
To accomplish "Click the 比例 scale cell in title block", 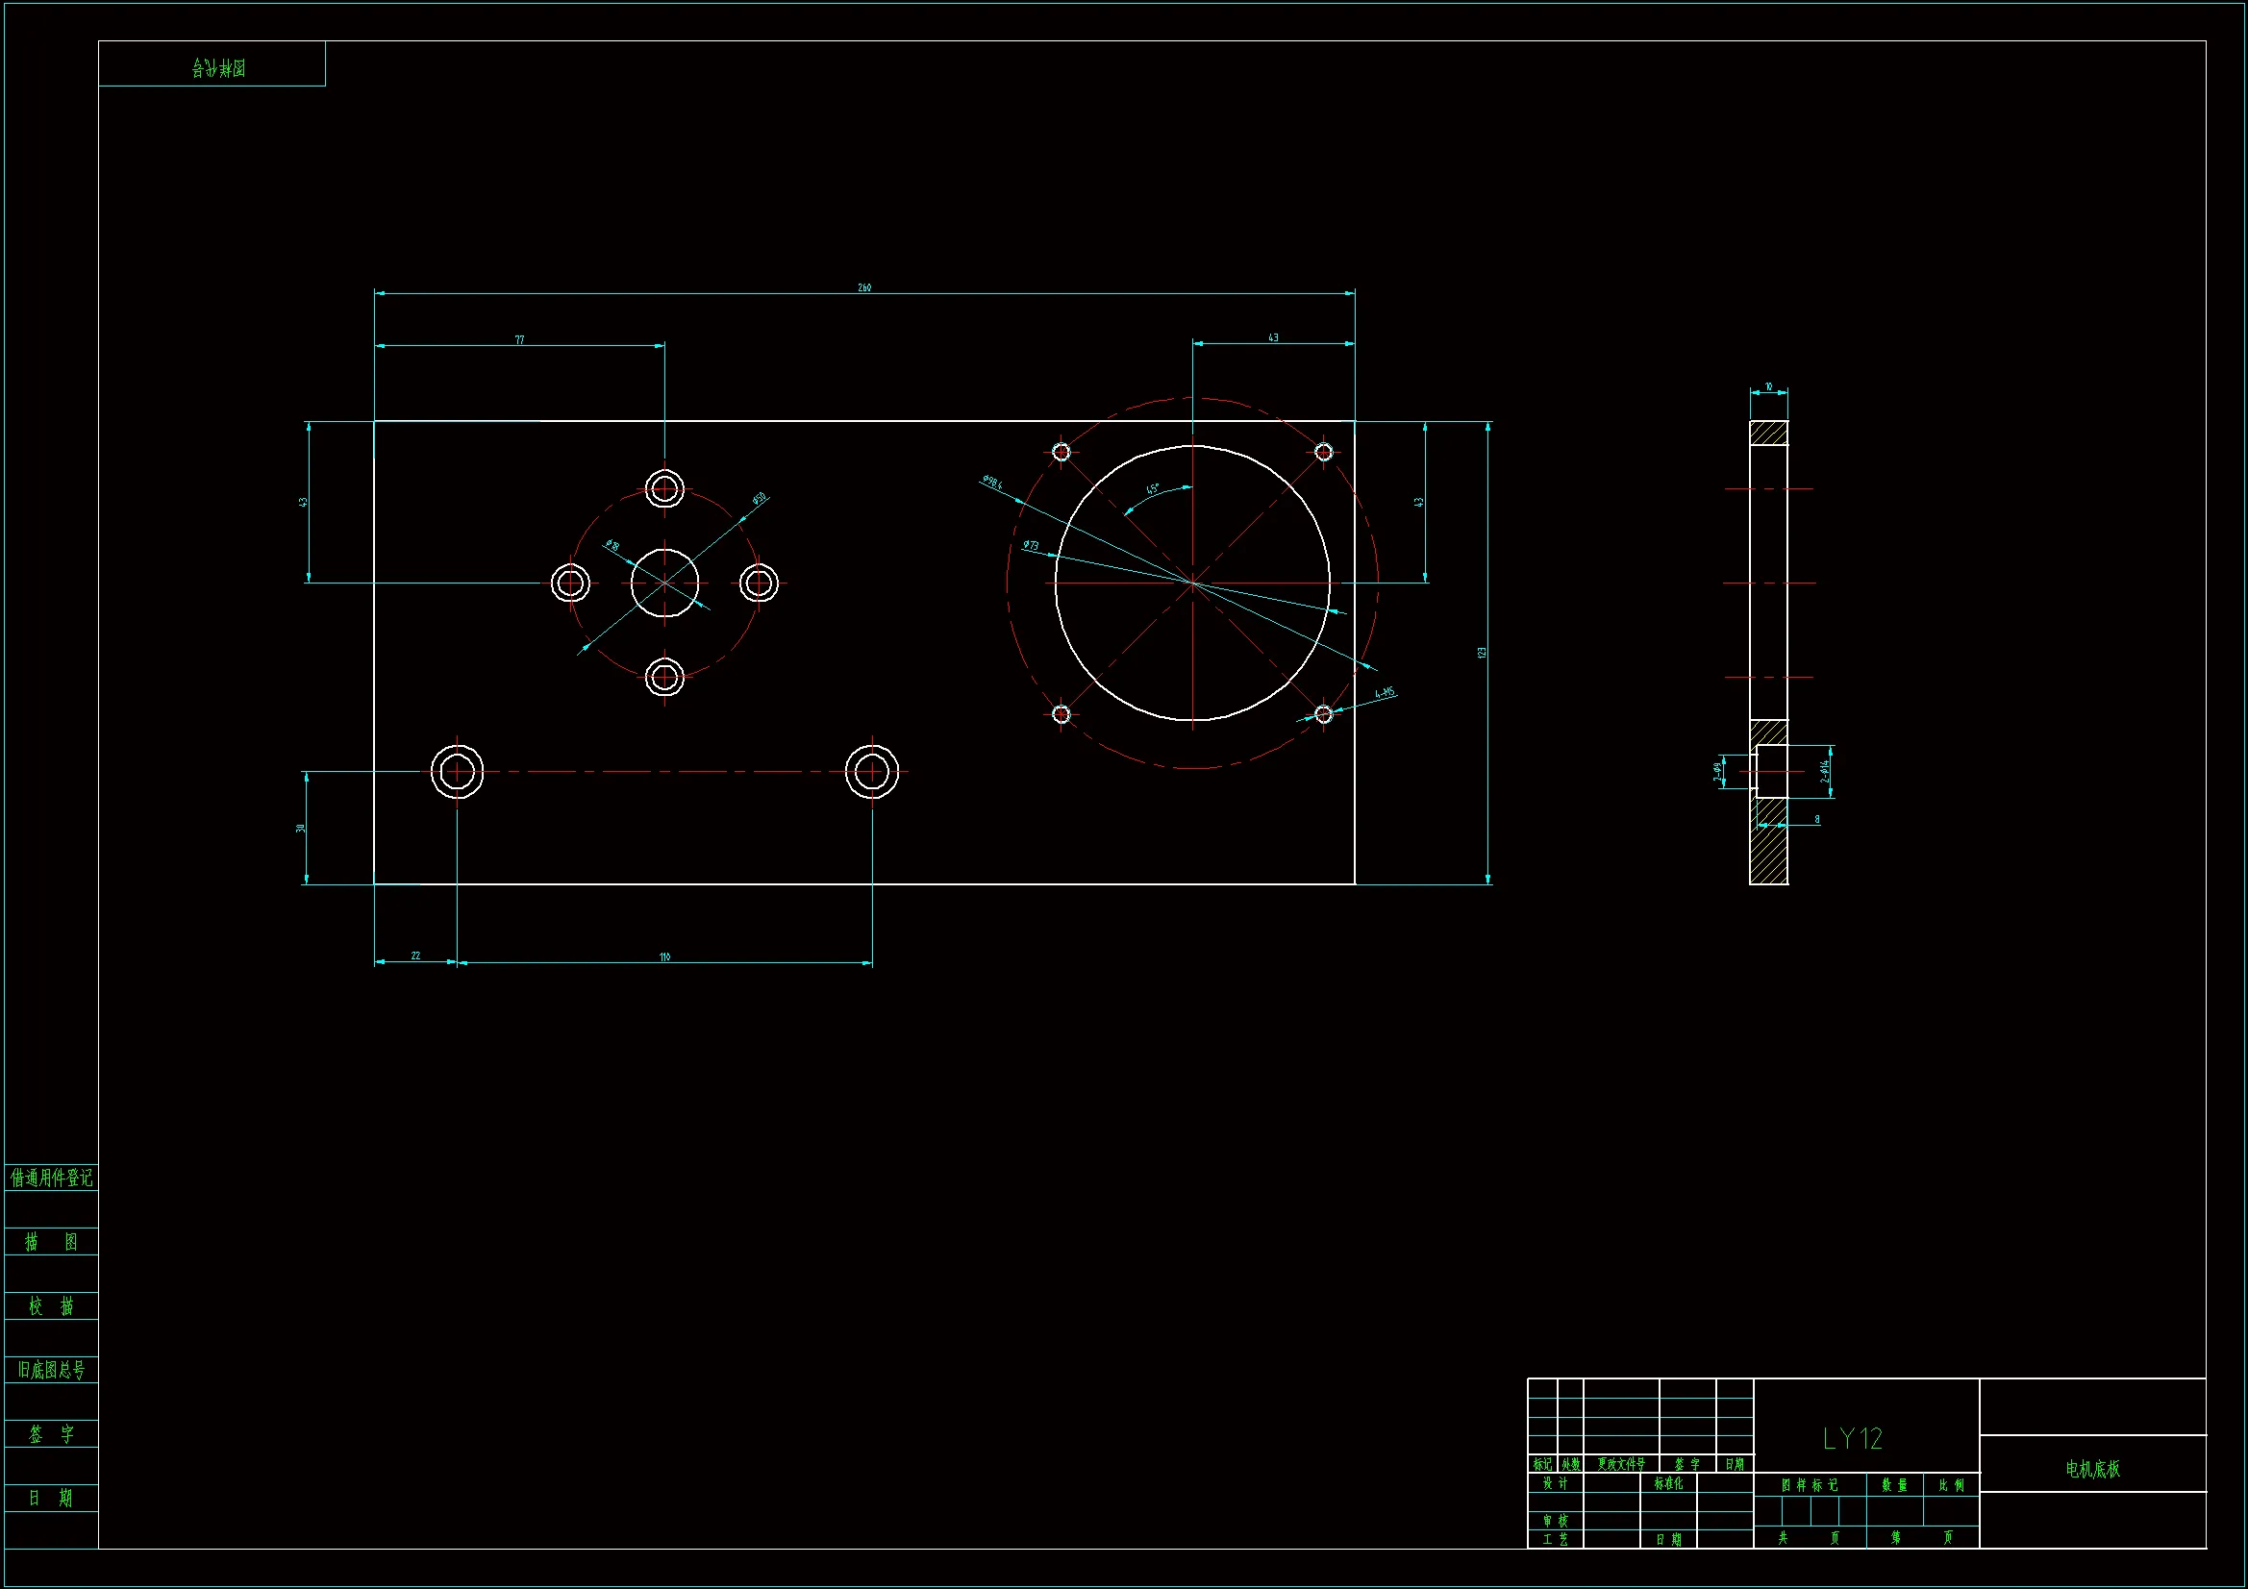I will tap(1951, 1485).
